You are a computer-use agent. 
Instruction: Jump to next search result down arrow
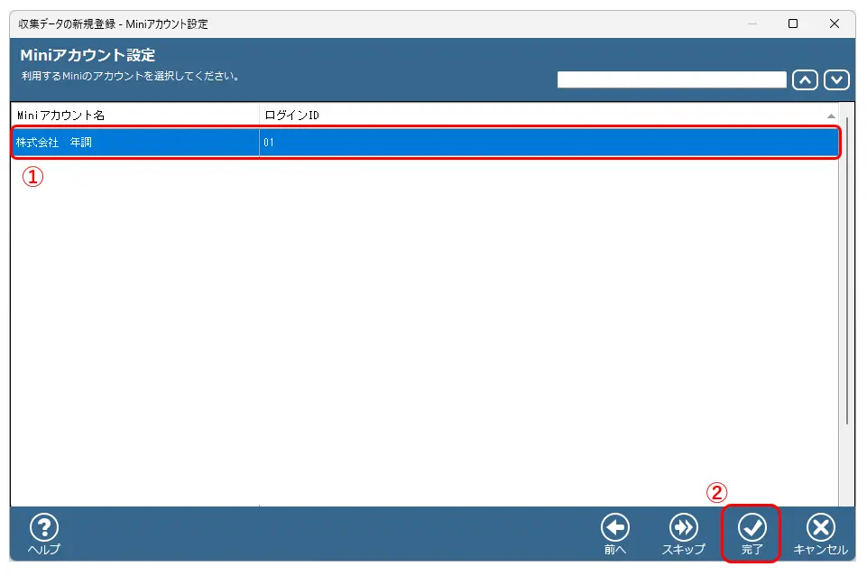coord(836,80)
